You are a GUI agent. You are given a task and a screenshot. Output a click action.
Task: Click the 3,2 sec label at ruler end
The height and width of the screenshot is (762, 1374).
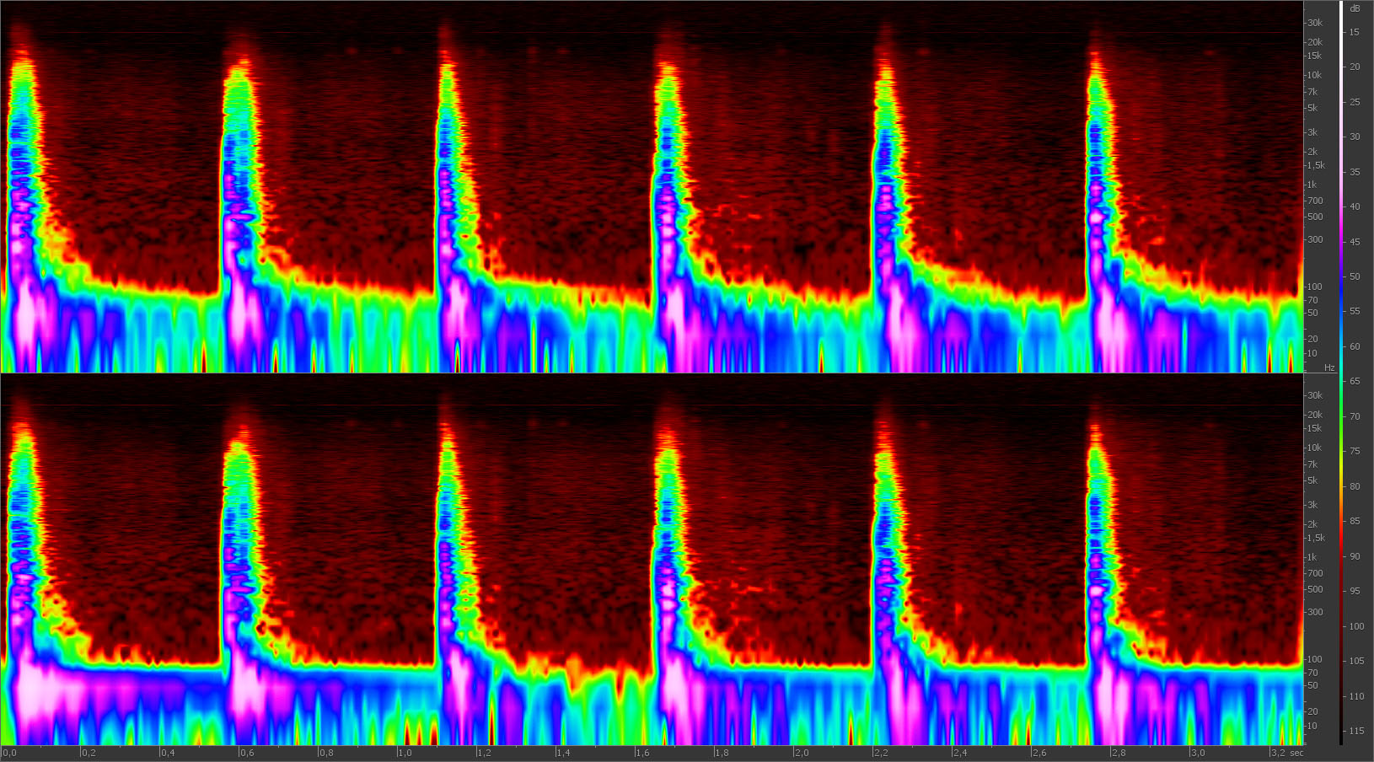pos(1286,753)
